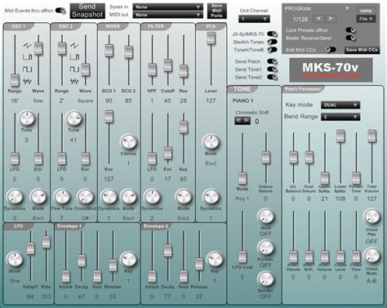Viewport: 387px width, 308px height.
Task: Open the File dropdown menu
Action: (x=366, y=19)
